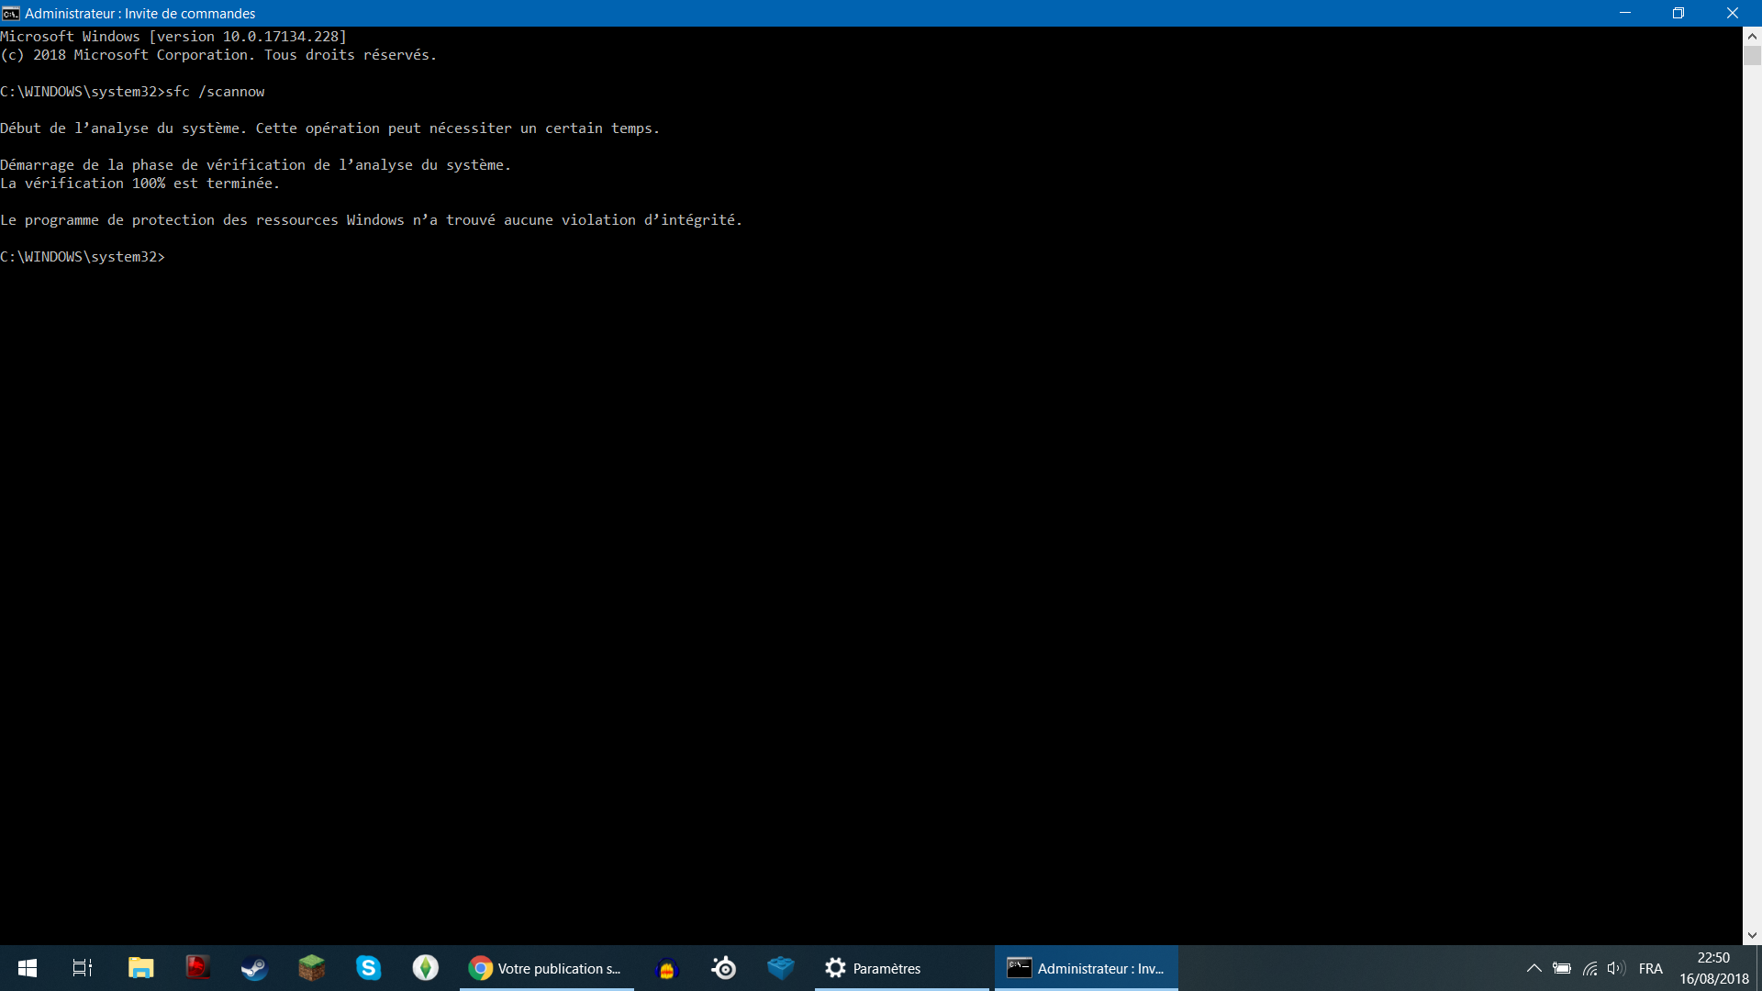
Task: Check the battery status icon
Action: coord(1562,968)
